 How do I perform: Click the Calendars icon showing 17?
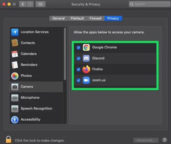click(15, 54)
